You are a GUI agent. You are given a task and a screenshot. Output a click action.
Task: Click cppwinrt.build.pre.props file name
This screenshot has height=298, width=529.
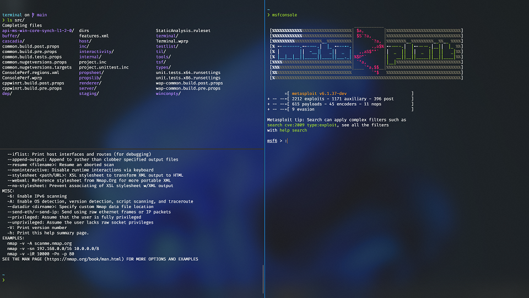click(32, 88)
